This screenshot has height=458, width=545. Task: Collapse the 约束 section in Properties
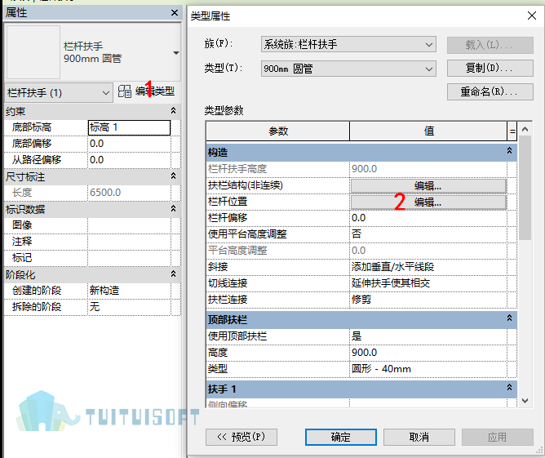(173, 110)
